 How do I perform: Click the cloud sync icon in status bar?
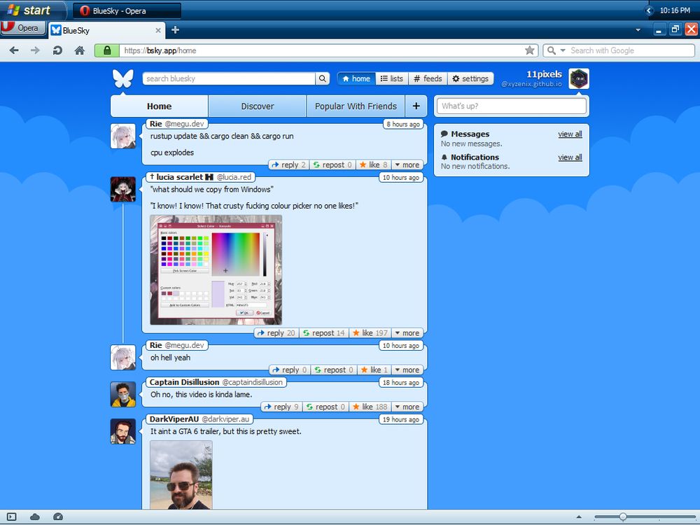[x=35, y=517]
